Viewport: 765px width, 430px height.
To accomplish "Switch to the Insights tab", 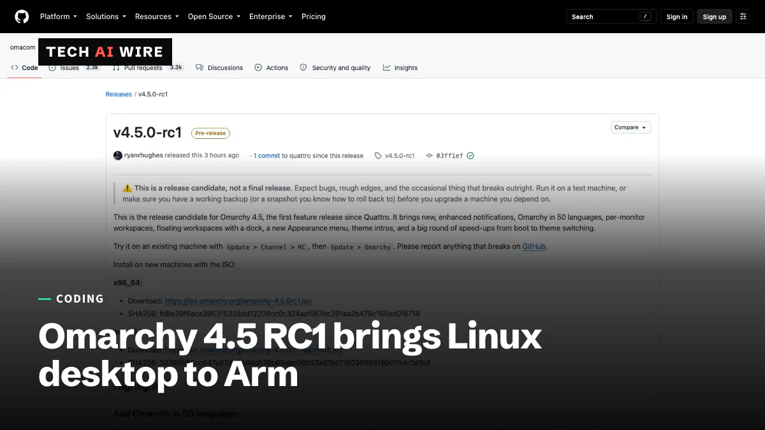I will coord(400,68).
